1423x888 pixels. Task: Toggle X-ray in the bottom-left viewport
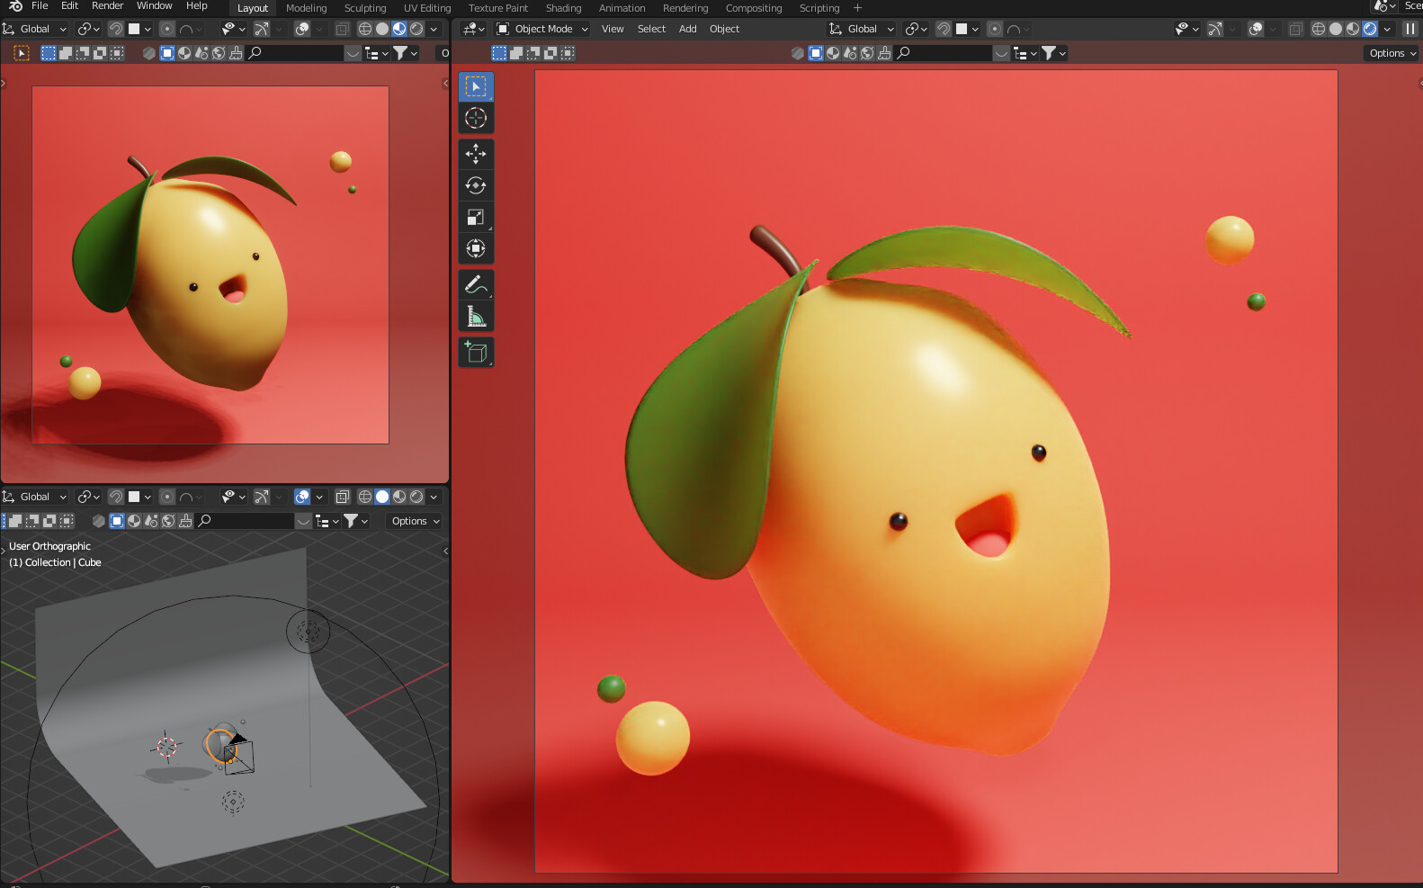click(x=343, y=497)
